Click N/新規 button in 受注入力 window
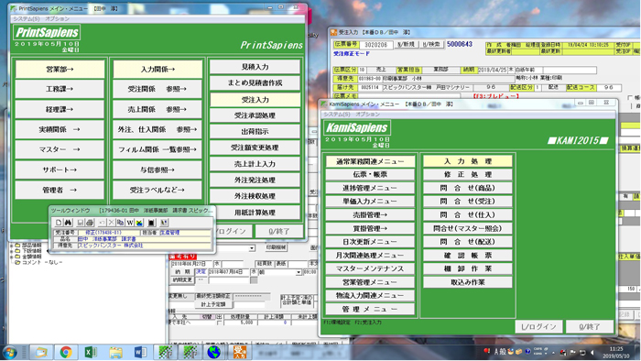Image resolution: width=641 pixels, height=361 pixels. coord(406,44)
